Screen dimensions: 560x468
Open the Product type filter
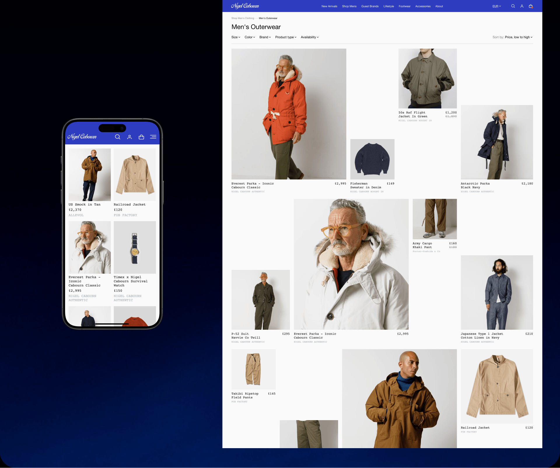(x=286, y=37)
